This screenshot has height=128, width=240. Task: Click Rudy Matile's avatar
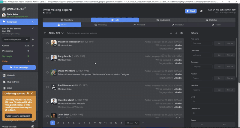(x=54, y=58)
